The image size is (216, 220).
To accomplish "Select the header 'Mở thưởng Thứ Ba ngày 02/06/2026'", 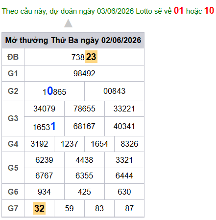I will (x=73, y=40).
